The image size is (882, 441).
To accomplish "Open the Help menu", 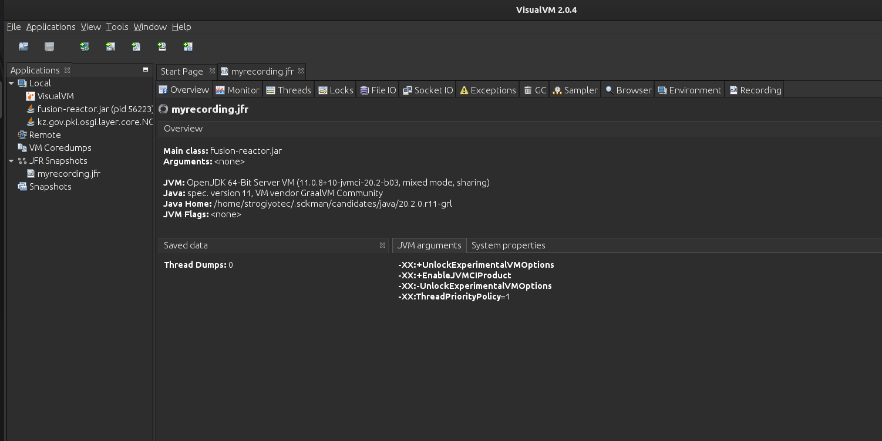I will (x=181, y=27).
